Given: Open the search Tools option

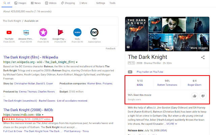Looking at the screenshot, I should click(112, 3).
